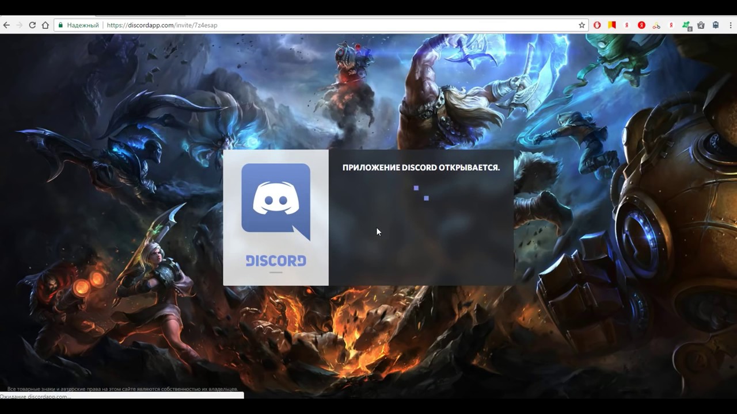Image resolution: width=737 pixels, height=414 pixels.
Task: Click "Приложение Discord открывается" heading
Action: [421, 168]
